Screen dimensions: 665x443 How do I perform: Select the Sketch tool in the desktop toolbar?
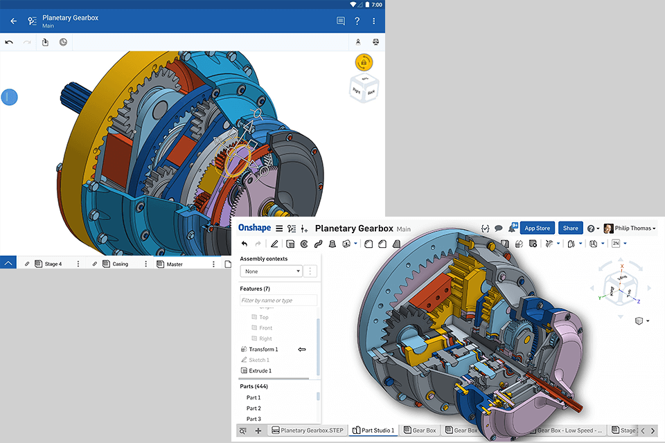click(x=275, y=244)
